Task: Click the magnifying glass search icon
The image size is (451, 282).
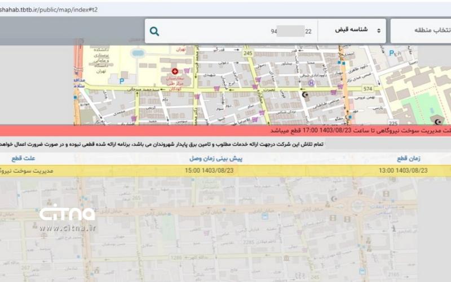Action: pos(154,32)
